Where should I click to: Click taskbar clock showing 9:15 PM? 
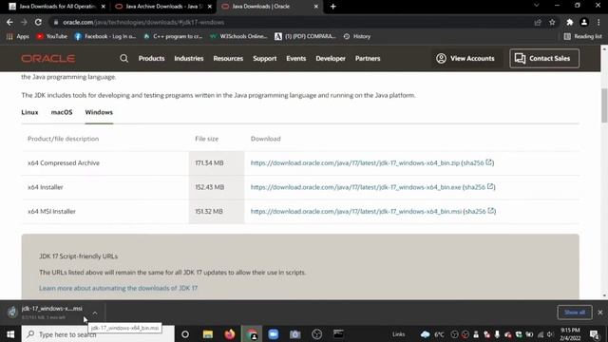pyautogui.click(x=570, y=334)
